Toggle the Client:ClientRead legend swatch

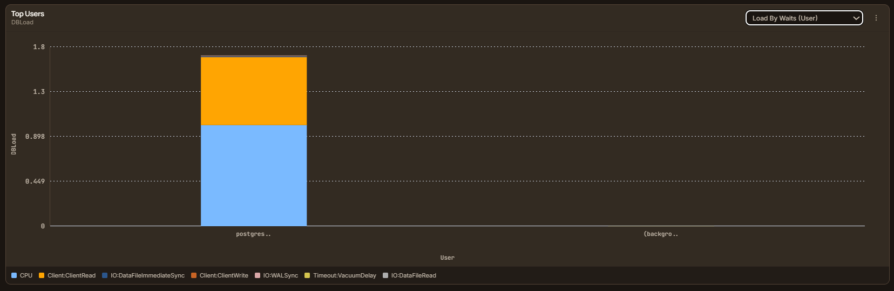(x=42, y=275)
